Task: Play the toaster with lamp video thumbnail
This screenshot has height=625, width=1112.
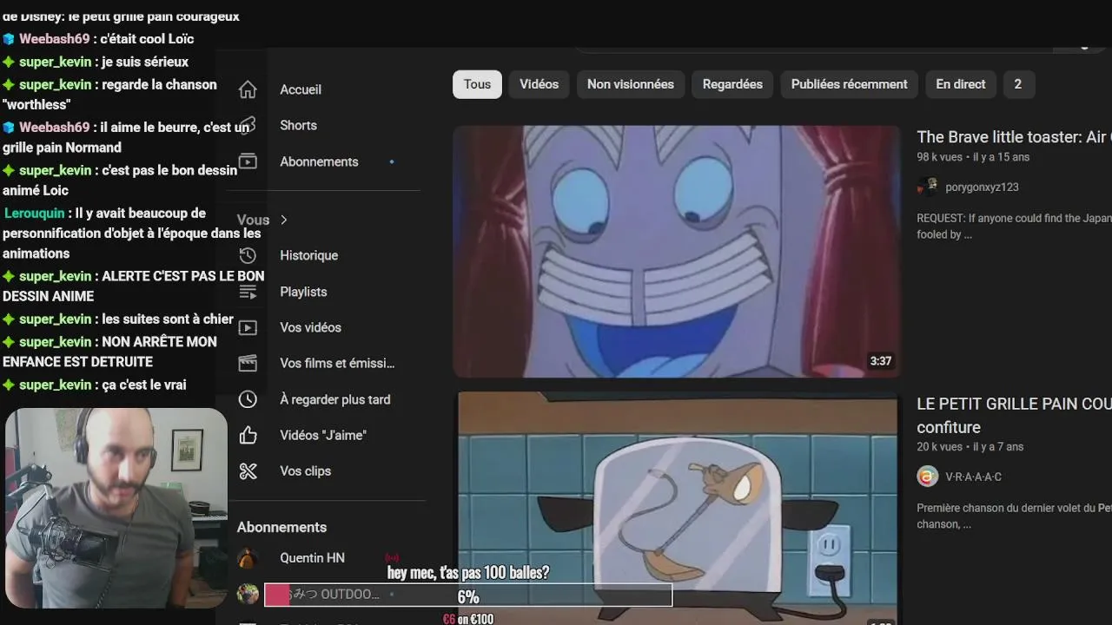Action: (x=676, y=508)
